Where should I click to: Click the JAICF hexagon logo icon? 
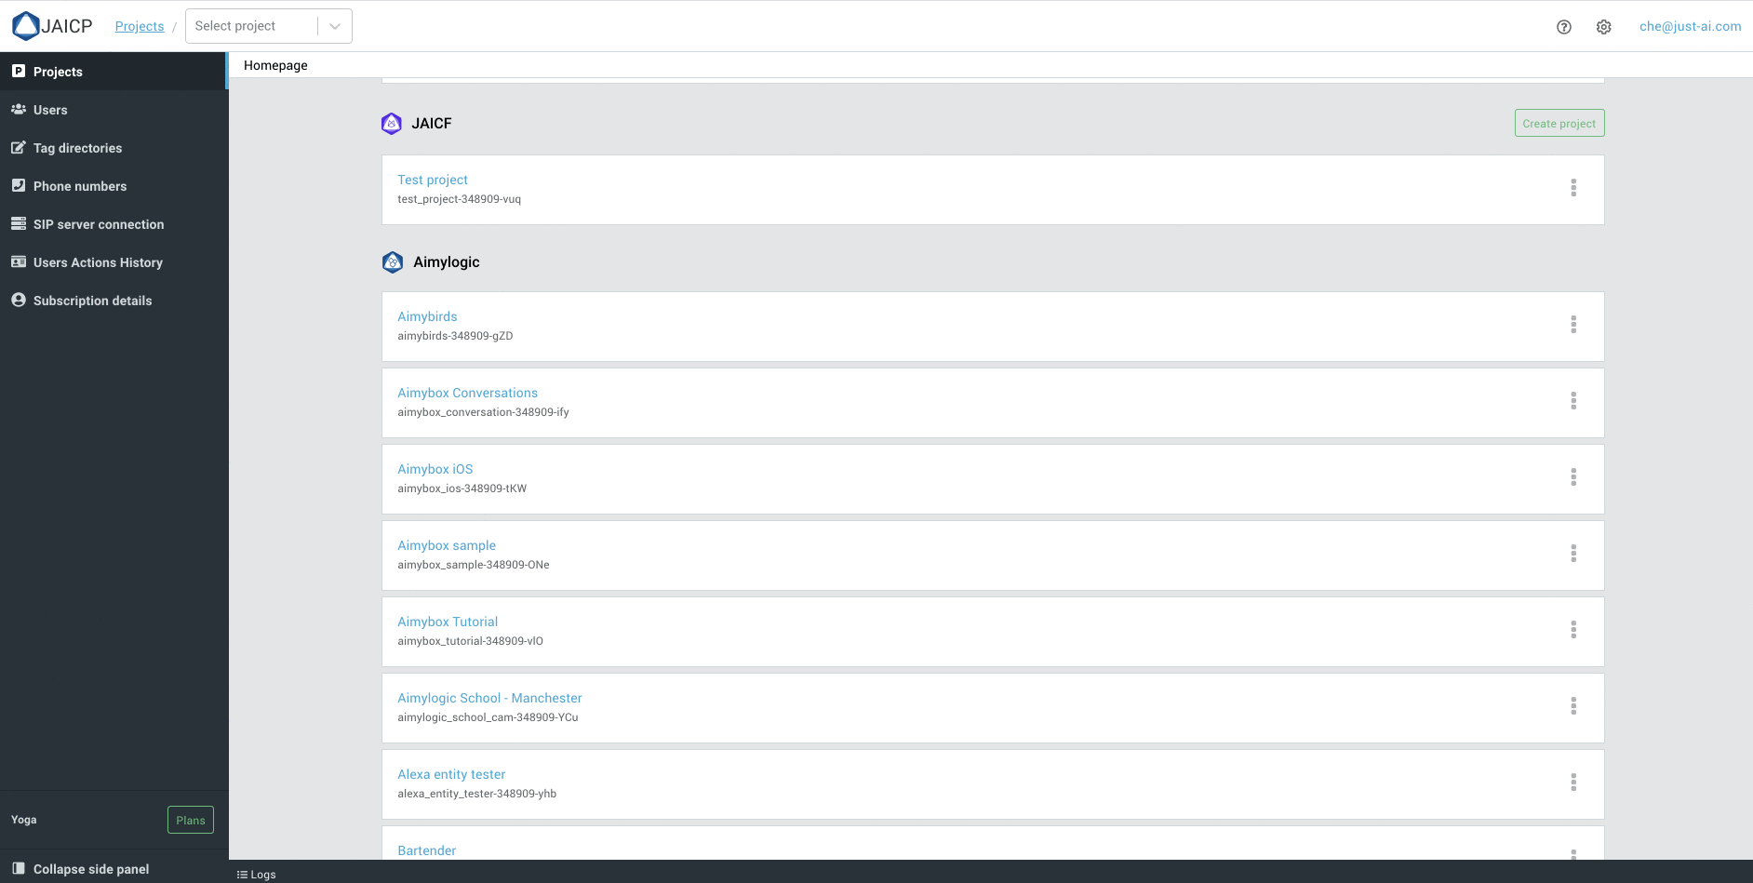(392, 123)
